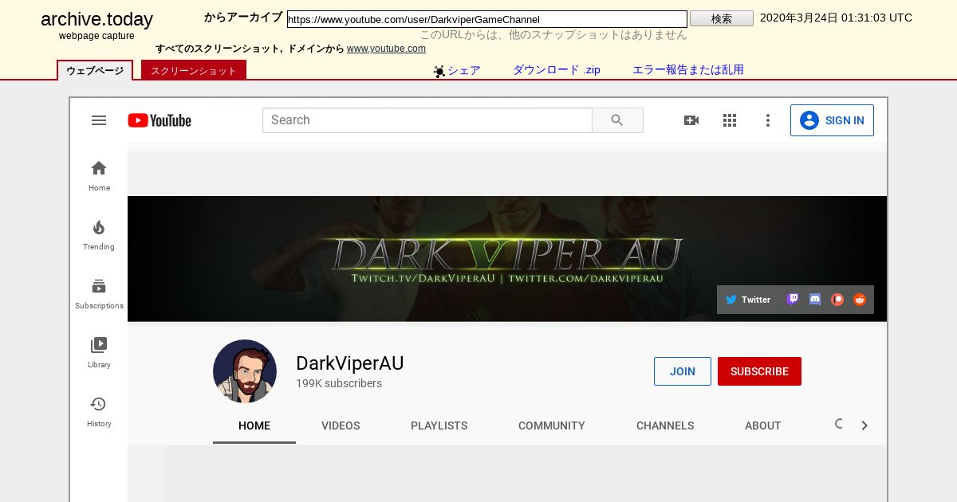Screen dimensions: 957x502
Task: Switch to the COMMUNITY tab
Action: pos(552,426)
